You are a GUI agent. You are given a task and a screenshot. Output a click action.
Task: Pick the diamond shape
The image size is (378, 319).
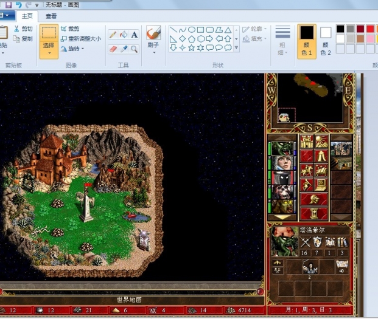[183, 39]
